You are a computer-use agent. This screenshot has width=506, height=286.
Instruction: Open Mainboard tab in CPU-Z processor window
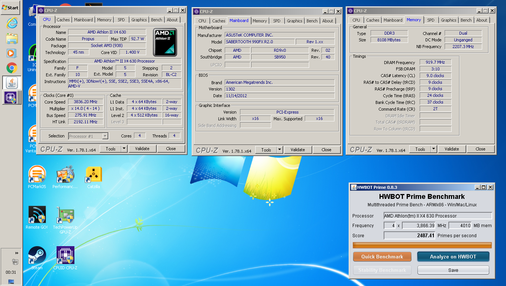coord(83,20)
